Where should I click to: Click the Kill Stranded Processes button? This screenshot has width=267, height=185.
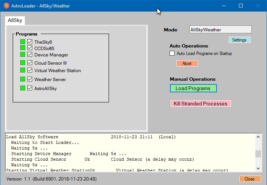pos(201,104)
